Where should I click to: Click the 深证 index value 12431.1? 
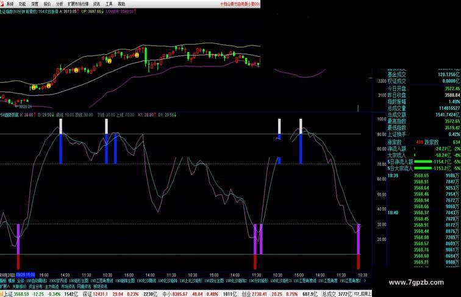click(100, 294)
